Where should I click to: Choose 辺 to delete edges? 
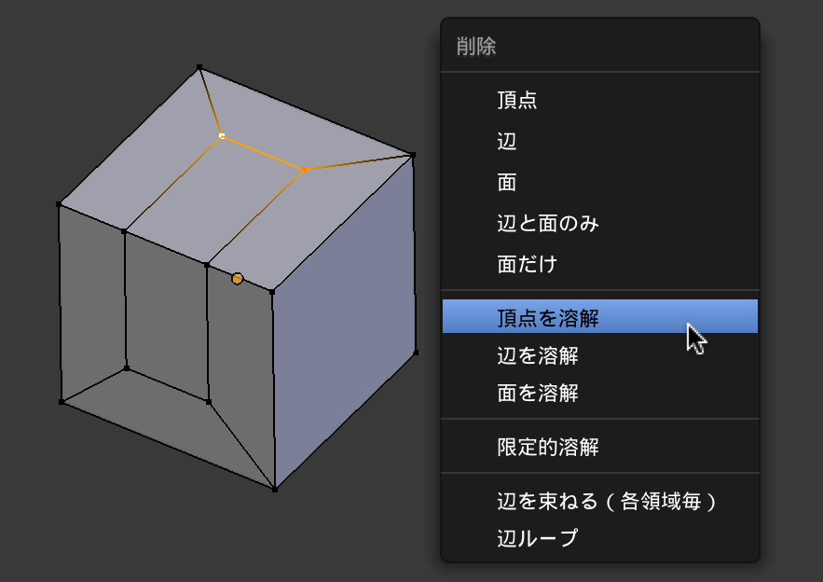coord(507,142)
